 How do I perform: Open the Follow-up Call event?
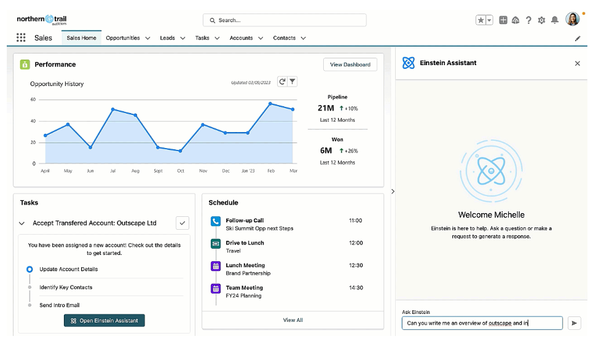point(245,221)
